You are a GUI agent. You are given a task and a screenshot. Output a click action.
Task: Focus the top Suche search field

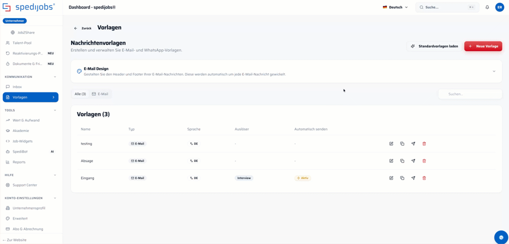point(447,7)
